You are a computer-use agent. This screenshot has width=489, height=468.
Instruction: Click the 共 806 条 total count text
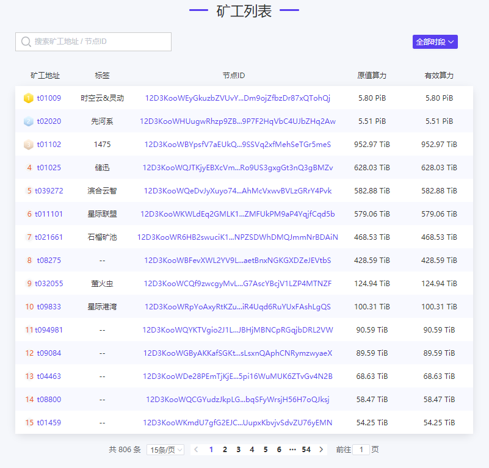(125, 449)
